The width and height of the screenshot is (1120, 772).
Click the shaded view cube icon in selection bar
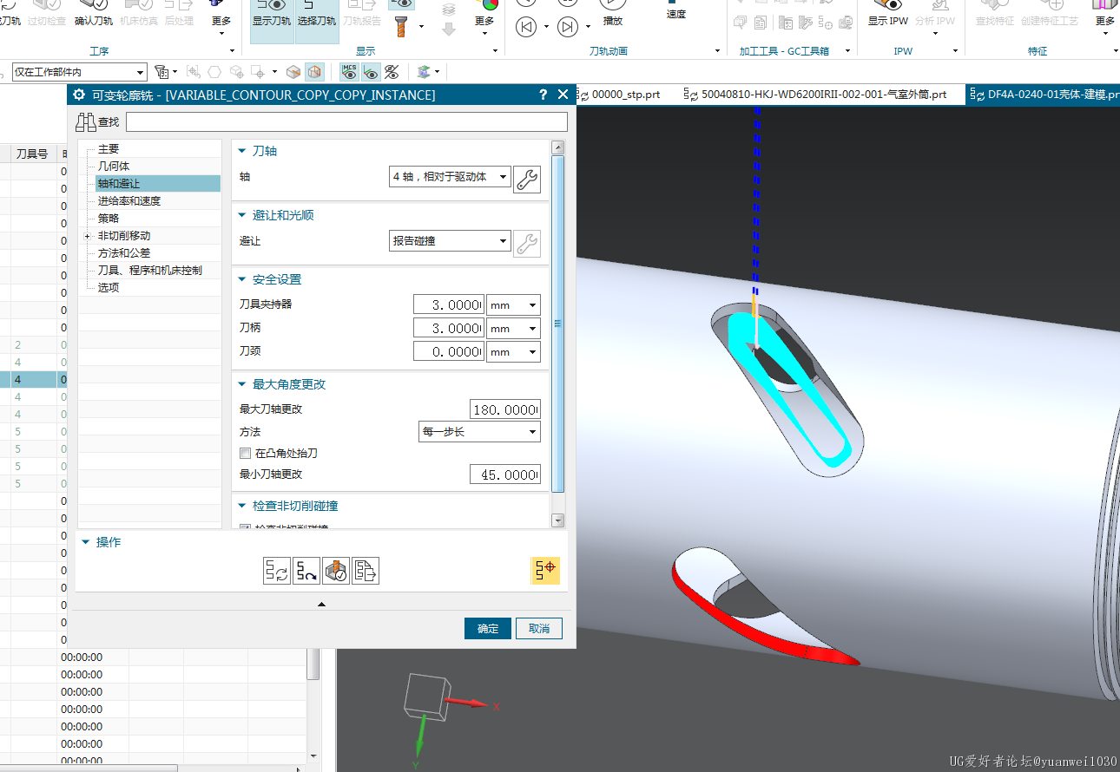(x=294, y=72)
